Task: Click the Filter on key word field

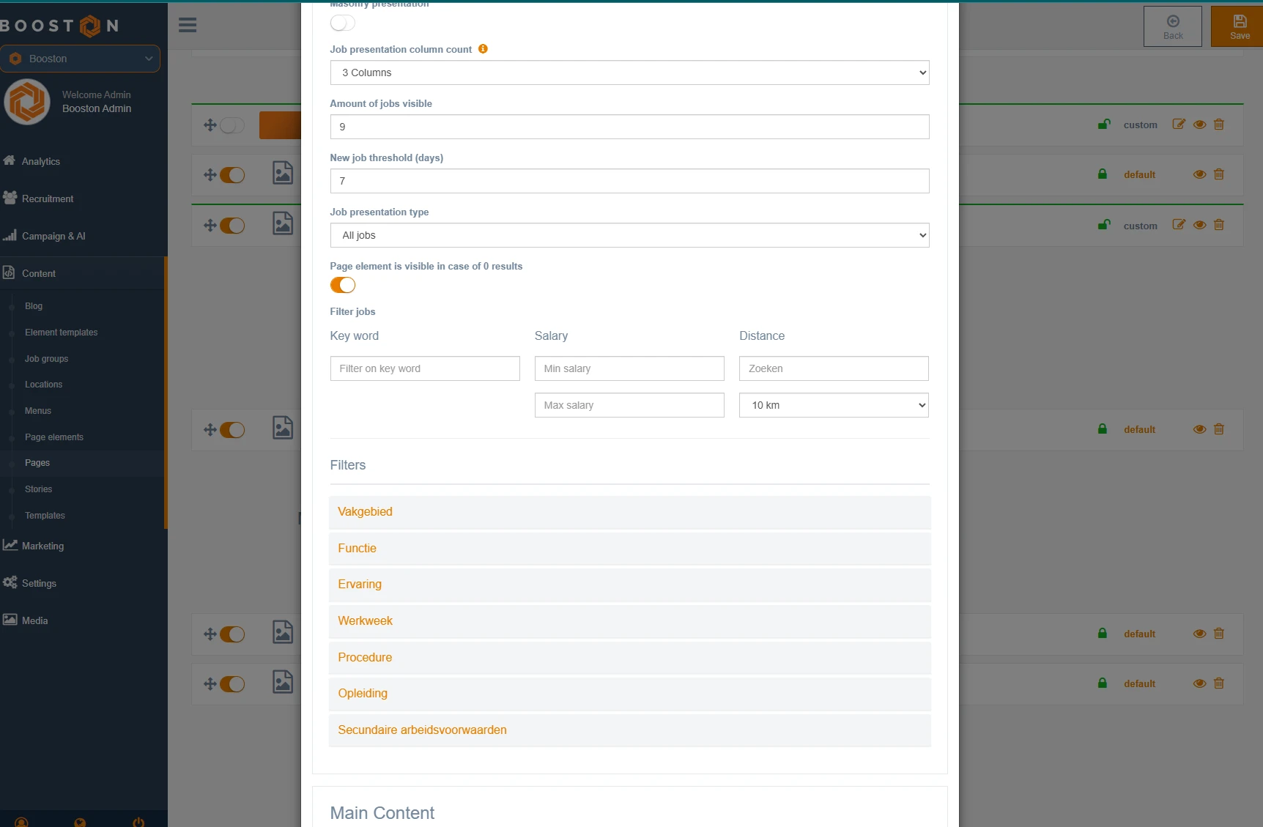Action: [x=425, y=368]
